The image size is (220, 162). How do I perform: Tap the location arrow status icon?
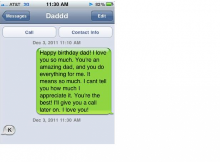[91, 4]
